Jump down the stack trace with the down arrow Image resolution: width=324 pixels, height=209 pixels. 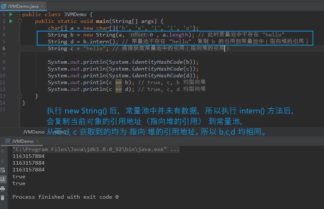(x=3, y=161)
